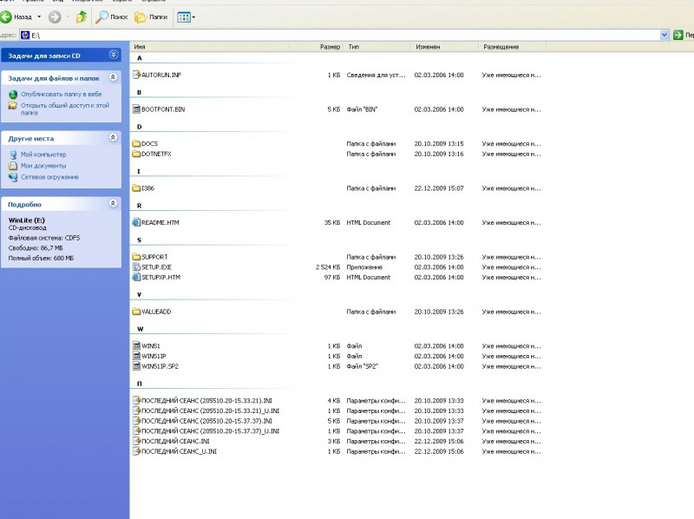Click the Сведения для уст... type cell
Image resolution: width=694 pixels, height=519 pixels.
click(x=376, y=76)
